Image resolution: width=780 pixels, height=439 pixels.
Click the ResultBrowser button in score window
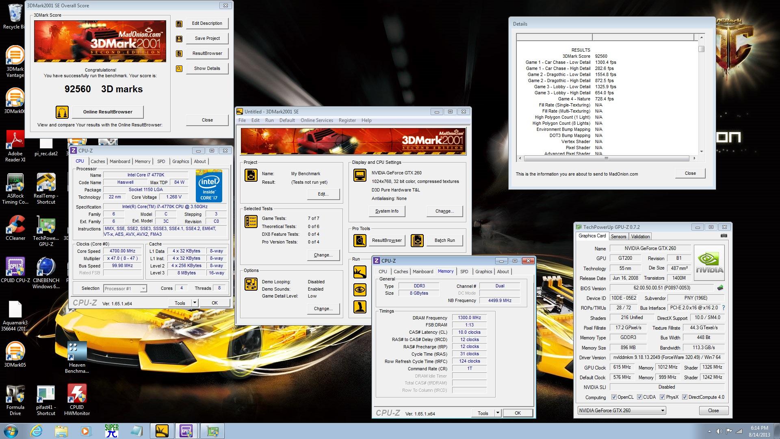coord(207,53)
